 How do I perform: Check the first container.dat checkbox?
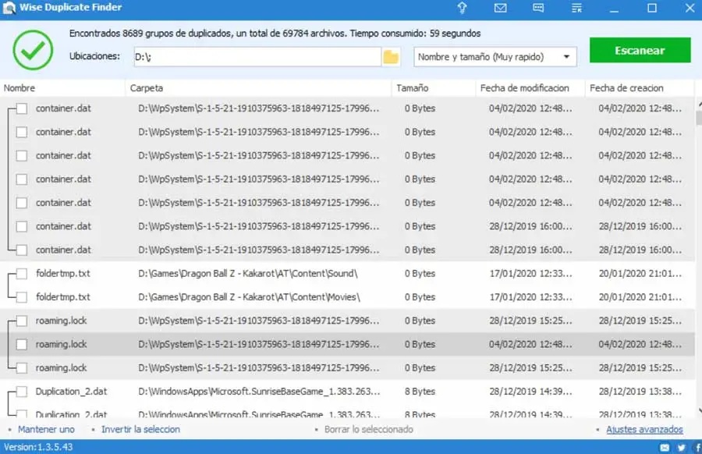[x=22, y=108]
